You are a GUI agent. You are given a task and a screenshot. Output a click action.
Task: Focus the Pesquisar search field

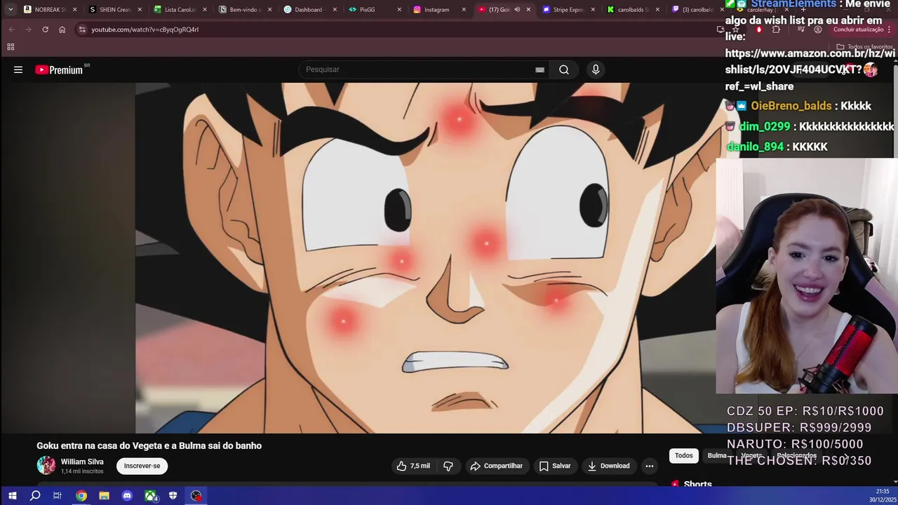417,69
